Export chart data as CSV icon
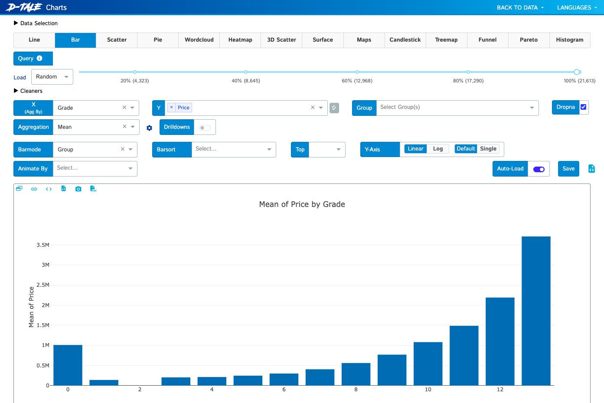 [x=93, y=189]
